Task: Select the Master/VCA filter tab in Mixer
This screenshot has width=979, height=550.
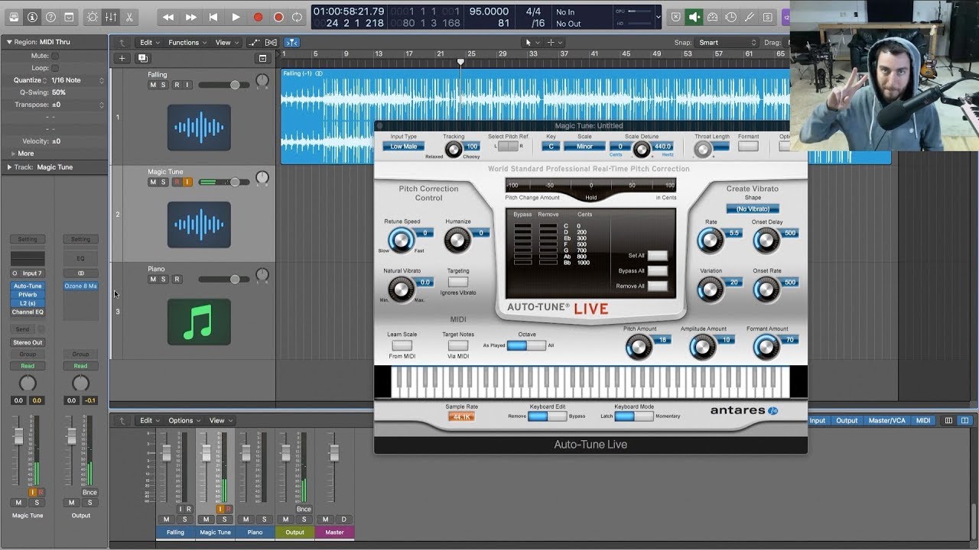Action: coord(886,421)
